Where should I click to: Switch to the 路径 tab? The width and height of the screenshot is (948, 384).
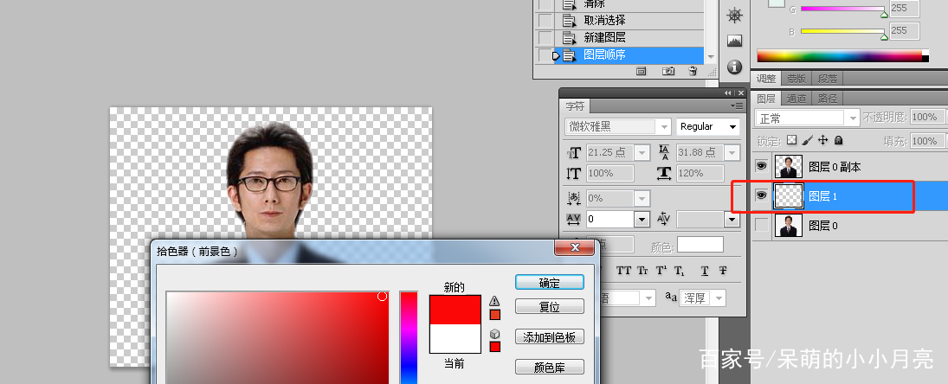828,99
